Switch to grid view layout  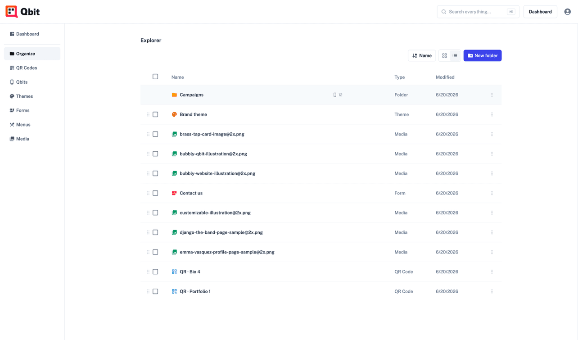click(x=444, y=56)
